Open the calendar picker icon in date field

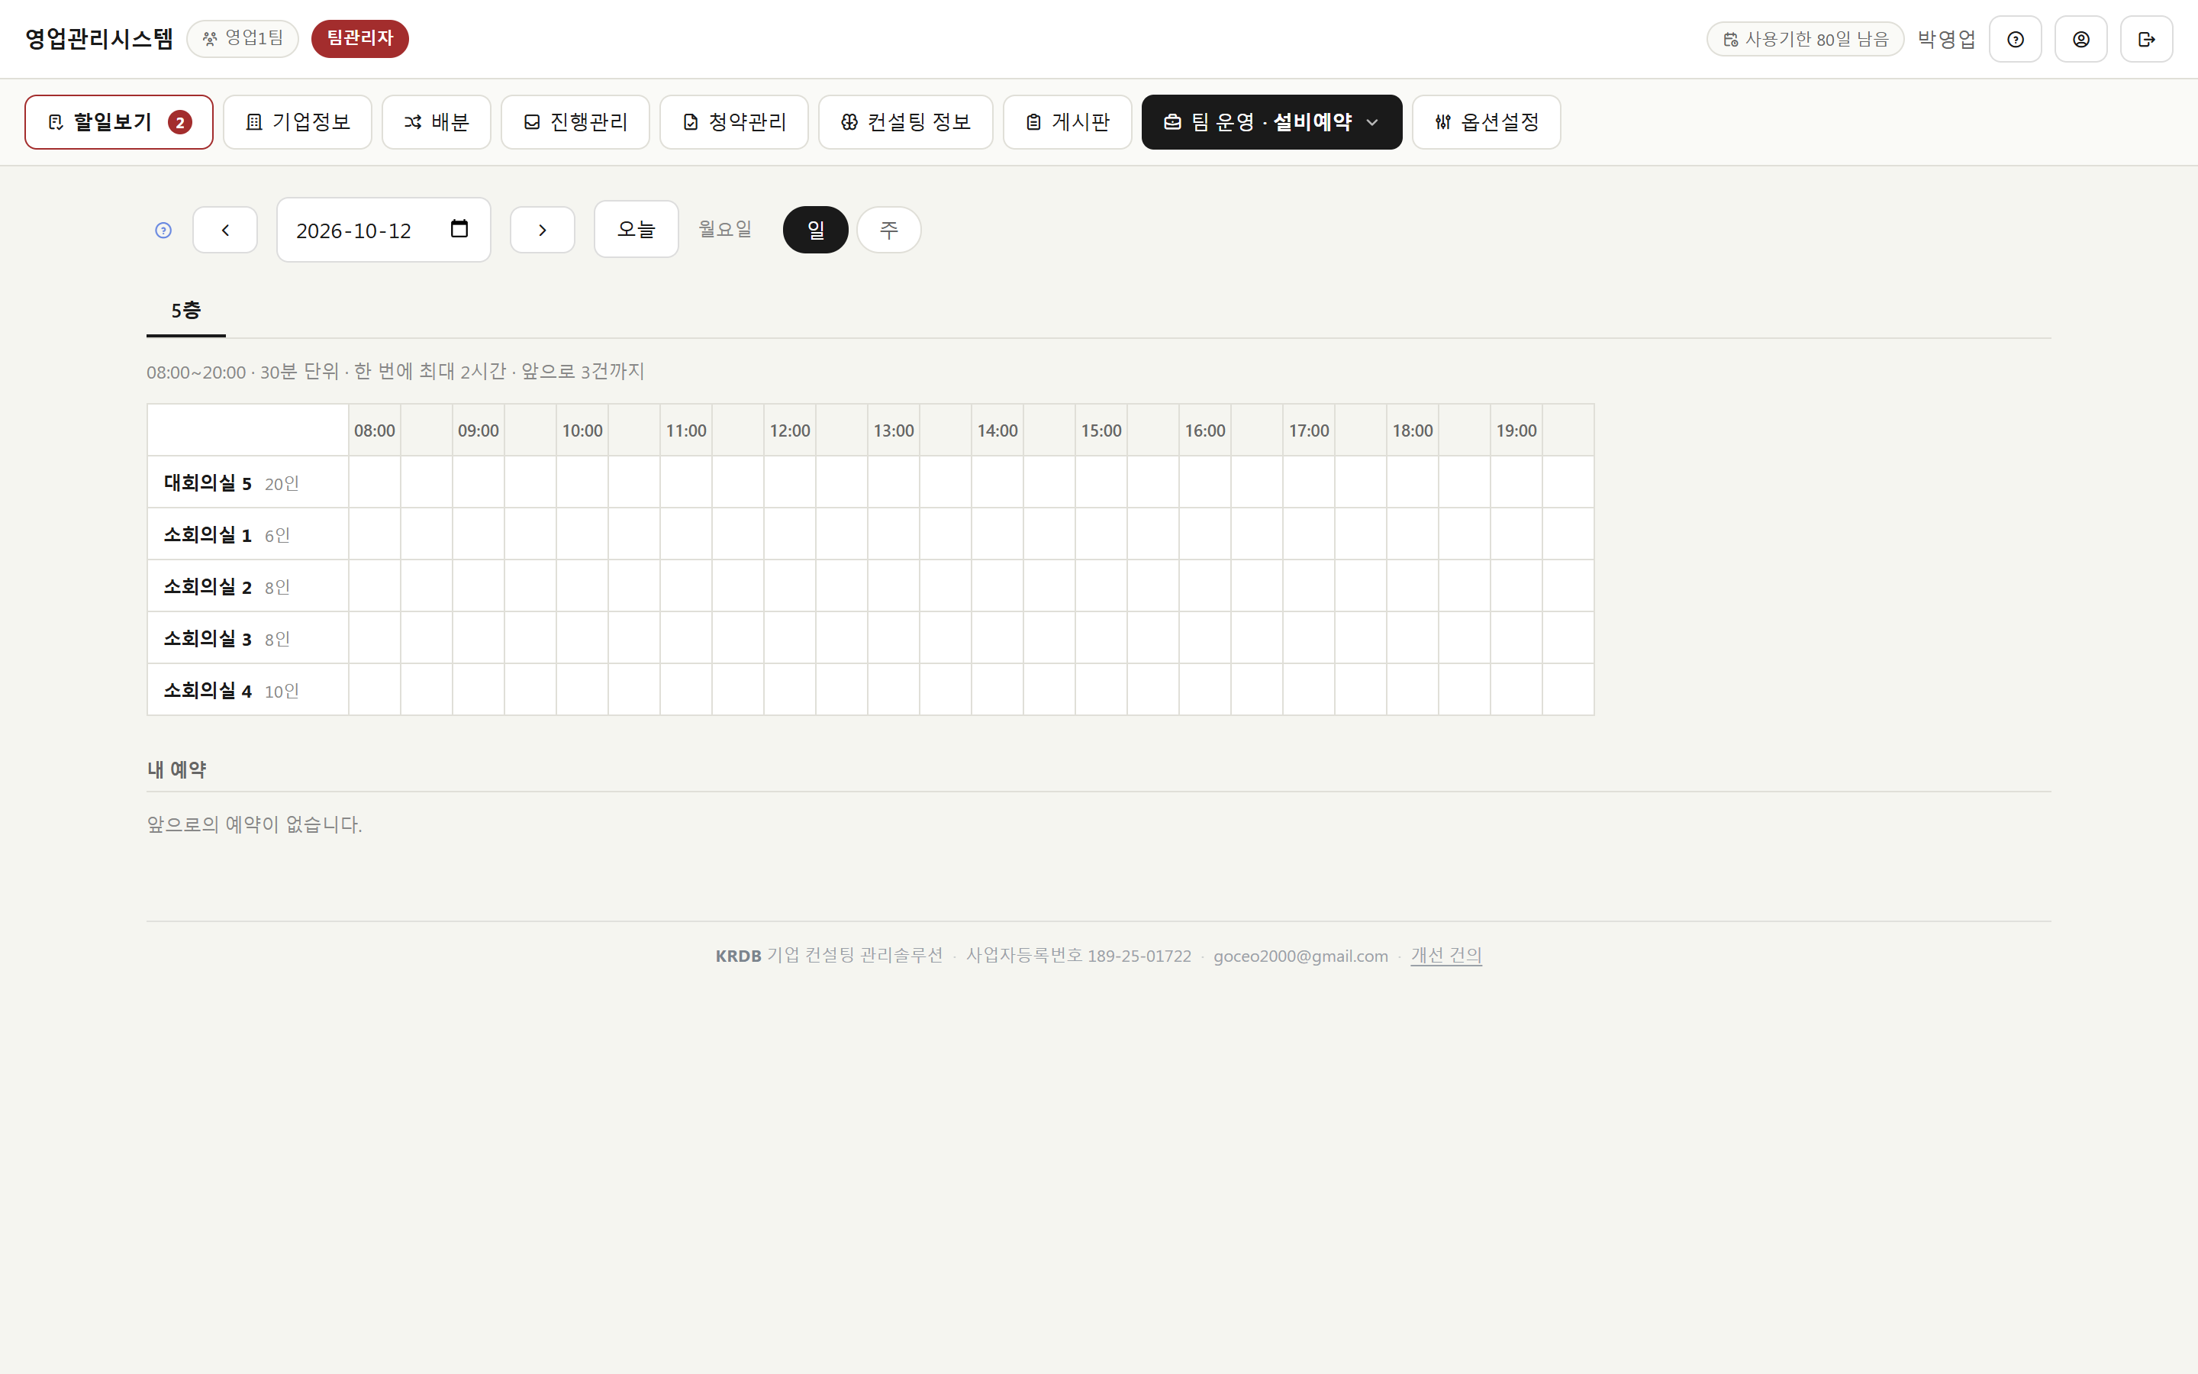[459, 229]
